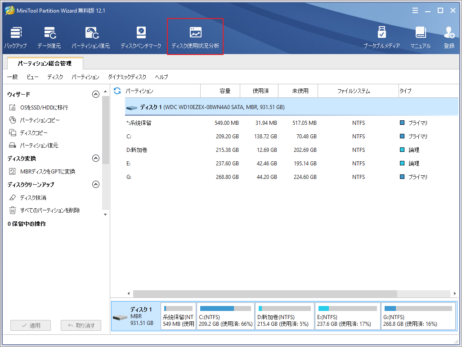Collapse the ディスククリーンアップ section
The width and height of the screenshot is (462, 347).
pyautogui.click(x=95, y=184)
